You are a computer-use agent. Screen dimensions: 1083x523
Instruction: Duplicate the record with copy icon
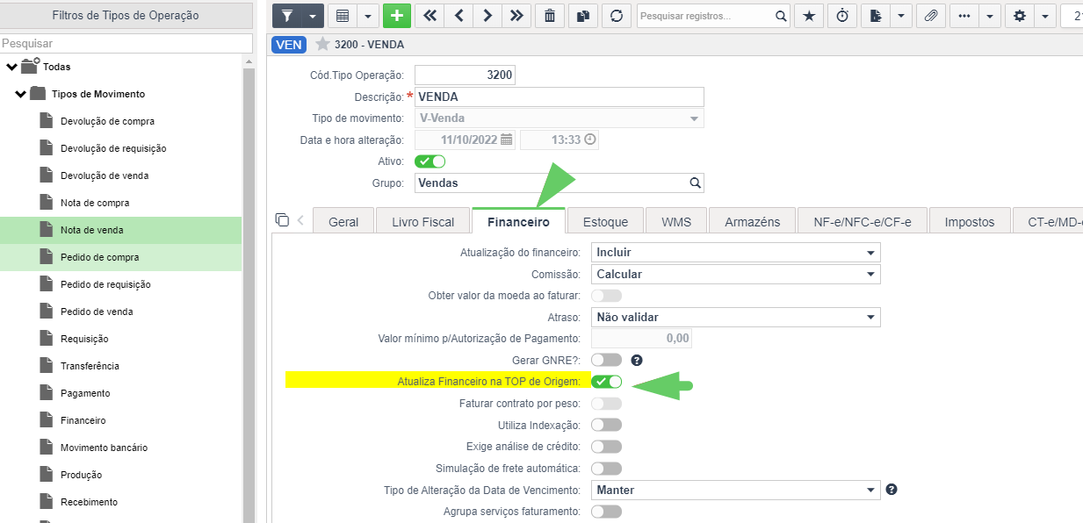(x=583, y=16)
